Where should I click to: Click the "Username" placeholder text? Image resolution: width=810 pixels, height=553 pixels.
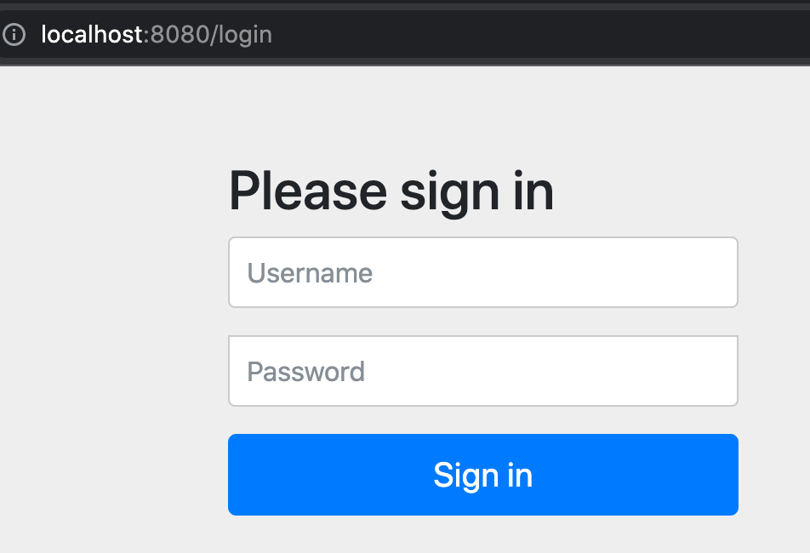click(x=310, y=273)
